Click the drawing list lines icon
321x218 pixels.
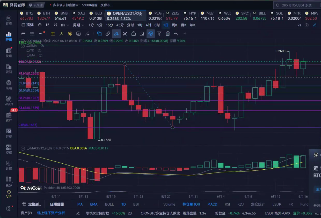point(32,34)
